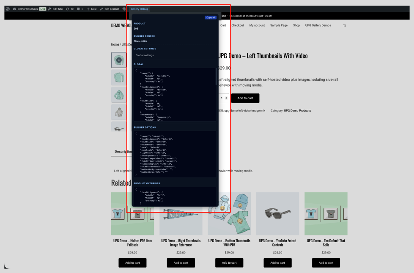414x273 pixels.
Task: Open Sample Page navigation link
Action: [x=279, y=25]
